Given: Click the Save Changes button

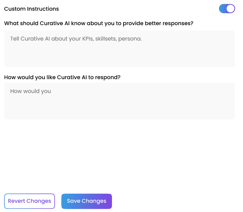Looking at the screenshot, I should tap(87, 201).
